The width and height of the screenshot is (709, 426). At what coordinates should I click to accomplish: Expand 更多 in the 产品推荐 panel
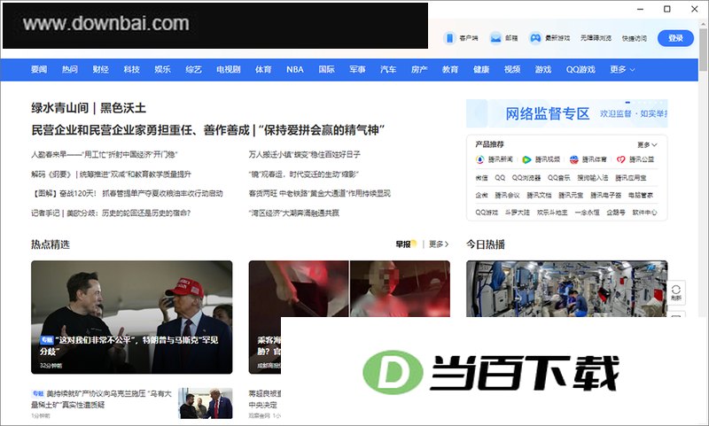647,144
